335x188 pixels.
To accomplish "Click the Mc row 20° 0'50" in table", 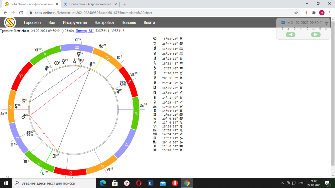I will (168, 142).
